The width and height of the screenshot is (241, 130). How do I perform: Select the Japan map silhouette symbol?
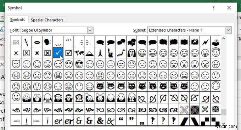tap(121, 53)
